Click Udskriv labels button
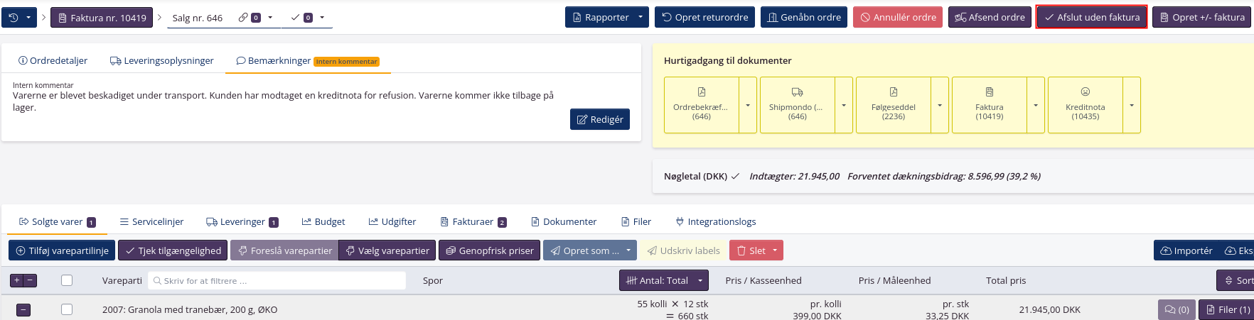Viewport: 1254px width, 320px height. (683, 250)
